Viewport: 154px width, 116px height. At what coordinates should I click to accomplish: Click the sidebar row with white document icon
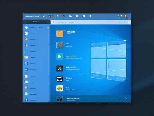[x=36, y=94]
